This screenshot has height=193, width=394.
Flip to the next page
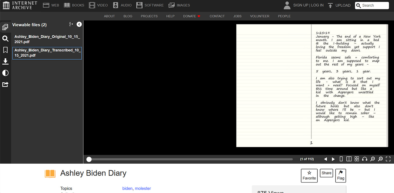pos(333,159)
